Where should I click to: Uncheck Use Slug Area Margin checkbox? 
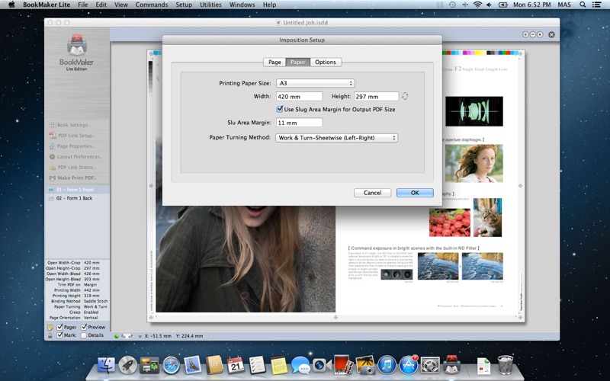pos(280,109)
